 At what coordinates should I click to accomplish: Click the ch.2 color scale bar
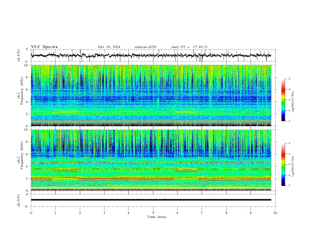283,164
